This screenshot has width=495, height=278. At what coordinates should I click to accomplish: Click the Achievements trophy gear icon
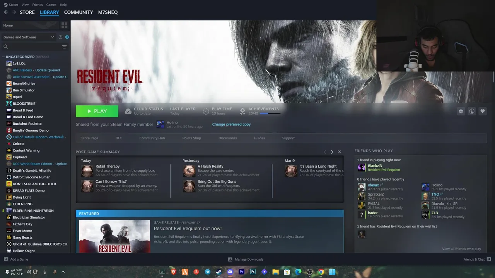tap(242, 111)
